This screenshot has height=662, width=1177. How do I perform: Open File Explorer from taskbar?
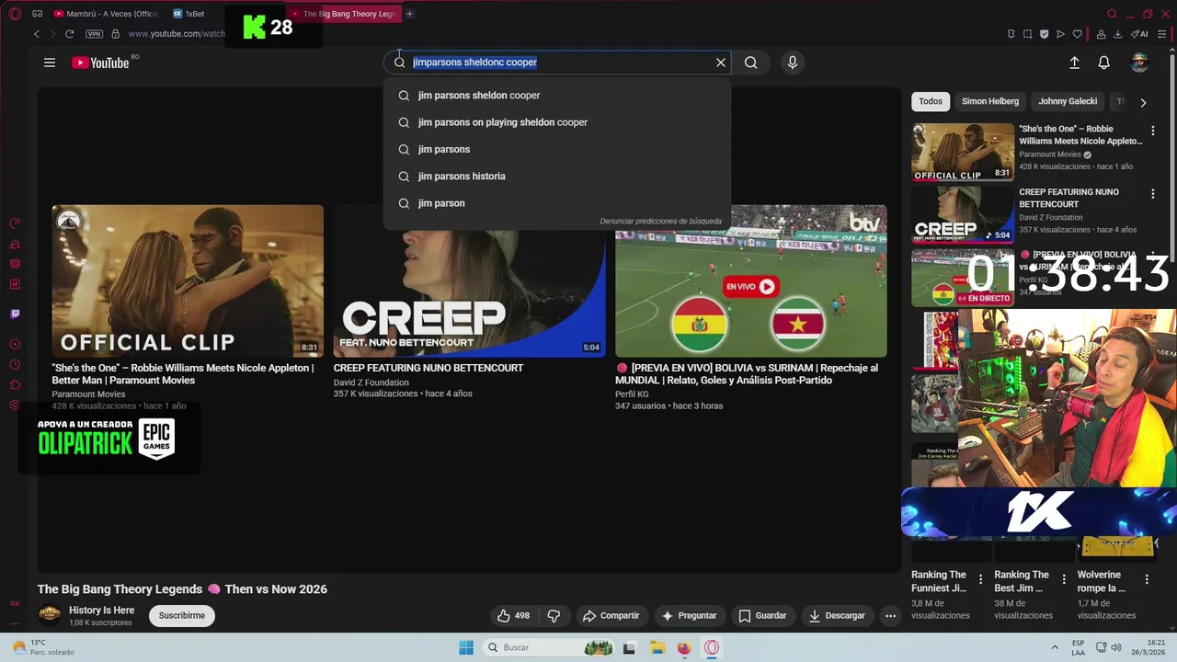657,647
